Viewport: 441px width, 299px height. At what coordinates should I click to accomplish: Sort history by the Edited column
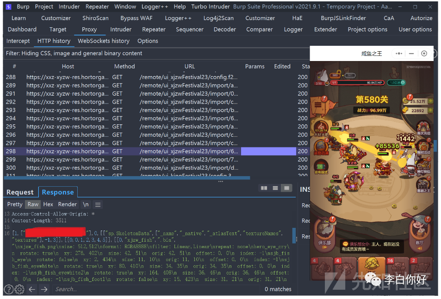click(x=282, y=66)
